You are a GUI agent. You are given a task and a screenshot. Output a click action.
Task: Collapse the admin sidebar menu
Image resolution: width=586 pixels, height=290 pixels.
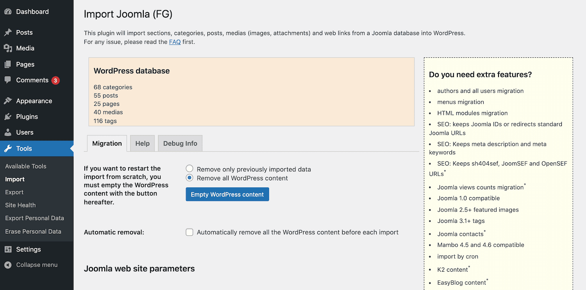click(8, 265)
